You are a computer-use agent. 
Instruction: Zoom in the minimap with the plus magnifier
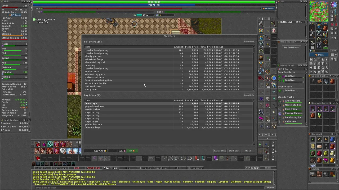click(332, 16)
